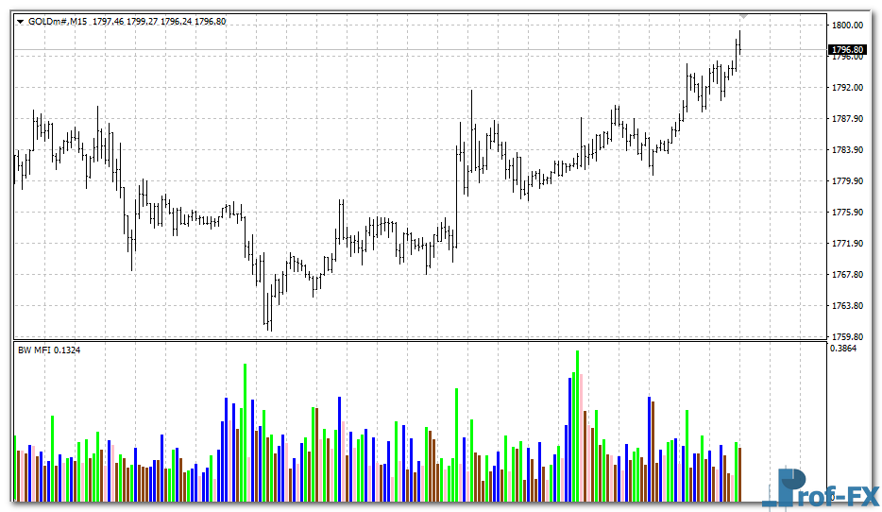This screenshot has width=882, height=512.
Task: Click the divider between chart and BW MFI window
Action: [x=416, y=340]
